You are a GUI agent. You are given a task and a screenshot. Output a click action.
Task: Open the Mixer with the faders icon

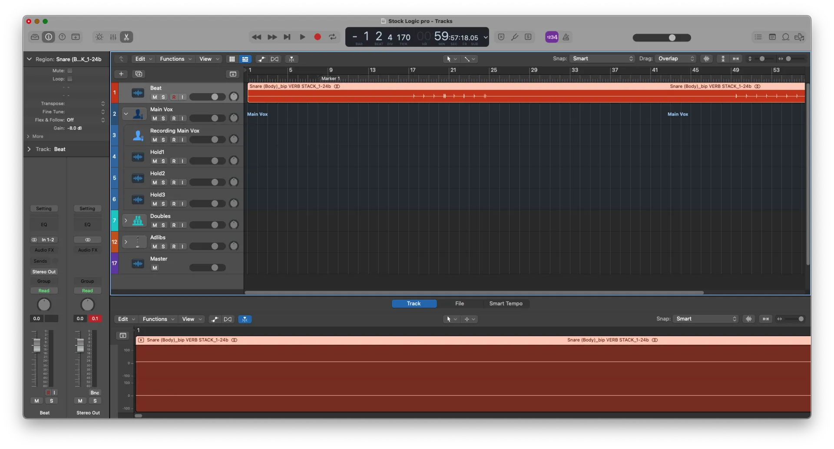point(113,37)
